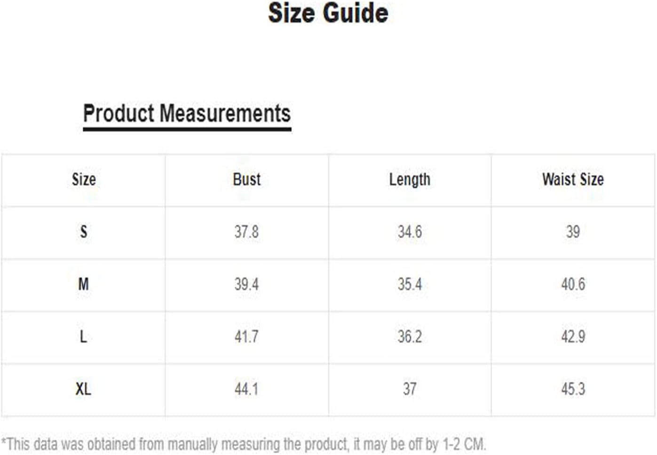Click bust value 39.4
Image resolution: width=657 pixels, height=455 pixels.
pos(246,284)
